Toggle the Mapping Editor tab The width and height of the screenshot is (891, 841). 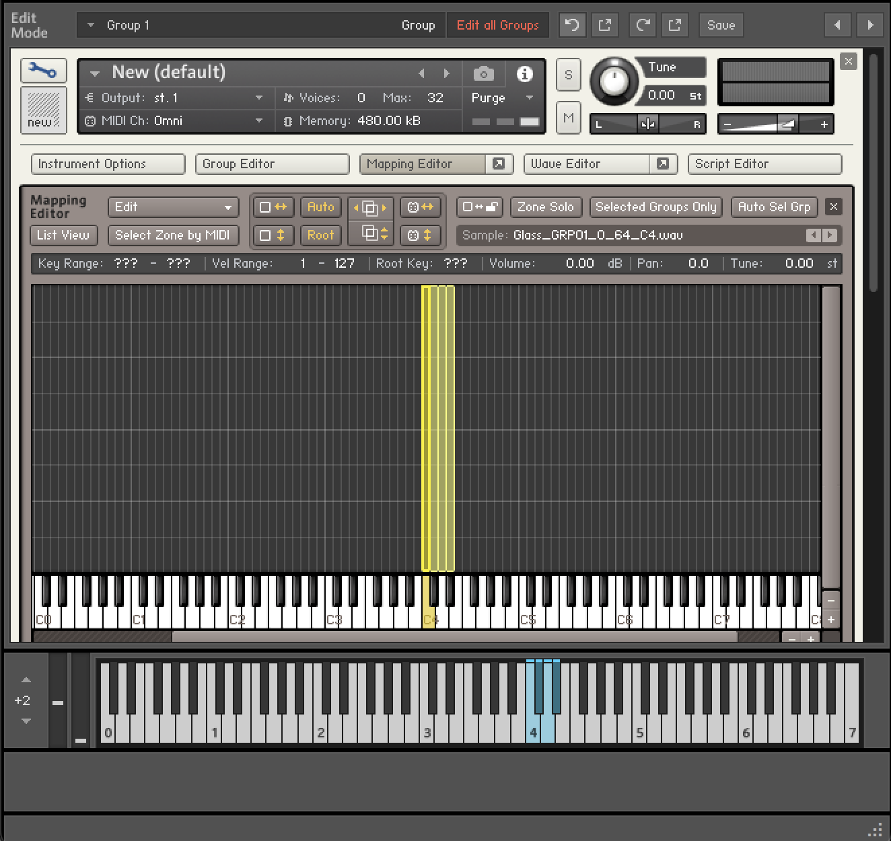pyautogui.click(x=422, y=164)
